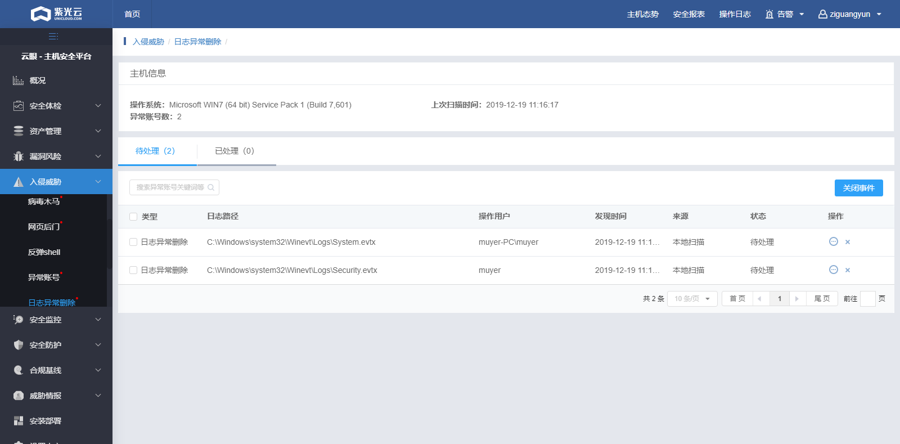This screenshot has width=900, height=444.
Task: Expand the 威胁情报 menu chevron
Action: (x=98, y=396)
